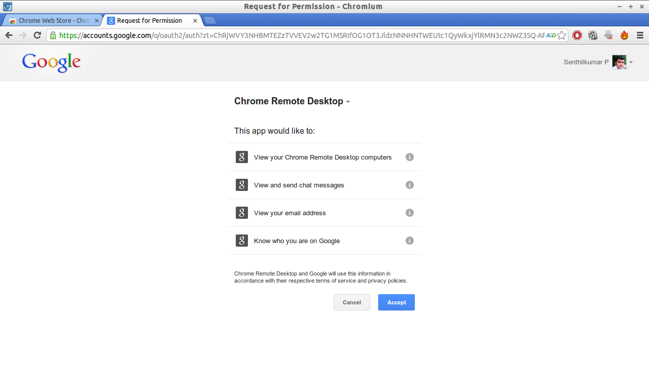Cancel the permission request
The height and width of the screenshot is (392, 649).
352,302
